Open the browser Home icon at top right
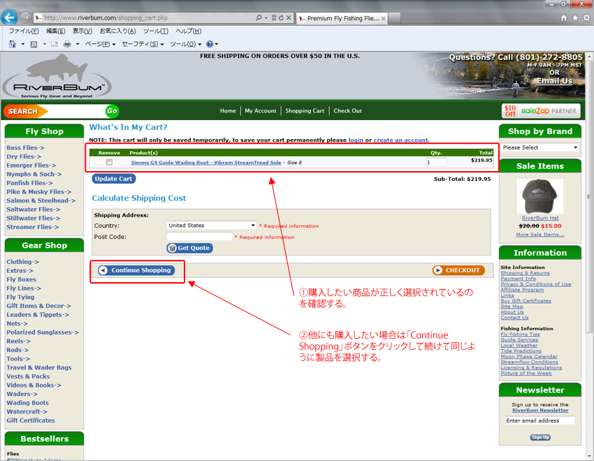Viewport: 594px width, 461px height. 564,17
